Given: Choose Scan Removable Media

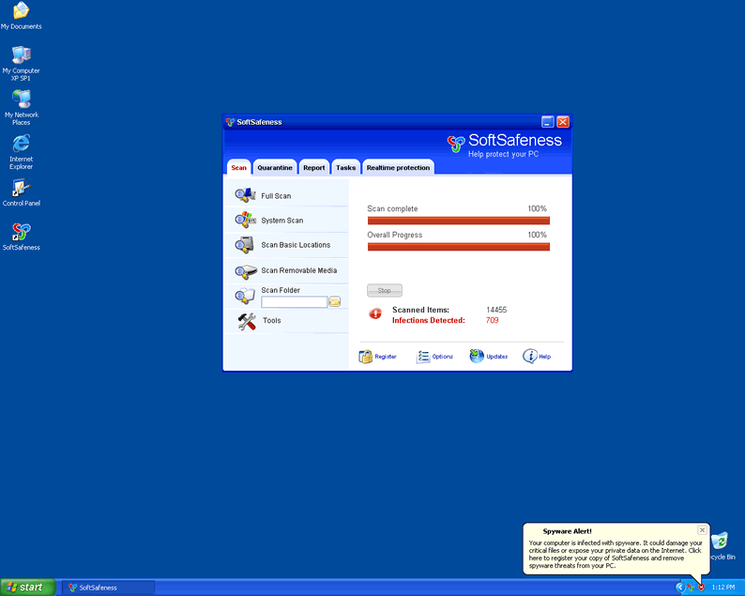Looking at the screenshot, I should click(x=298, y=270).
